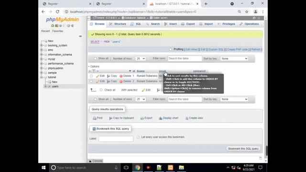
Task: Expand booking_system database node
Action: 42,45
